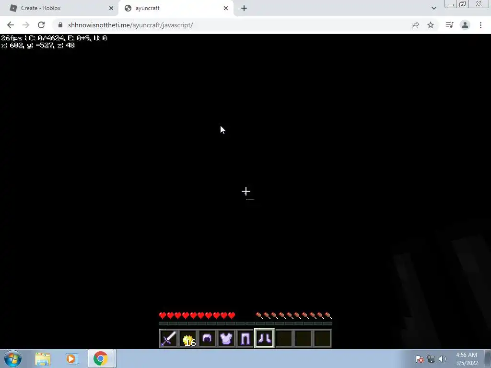View site info via the padlock icon
The width and height of the screenshot is (491, 368).
point(60,25)
